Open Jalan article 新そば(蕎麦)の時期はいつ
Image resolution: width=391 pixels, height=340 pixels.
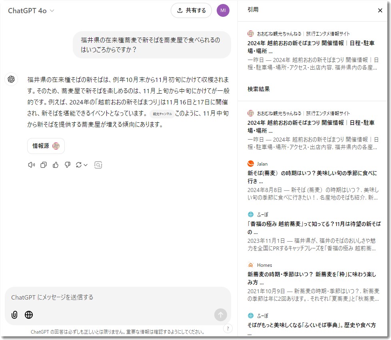[x=312, y=177]
